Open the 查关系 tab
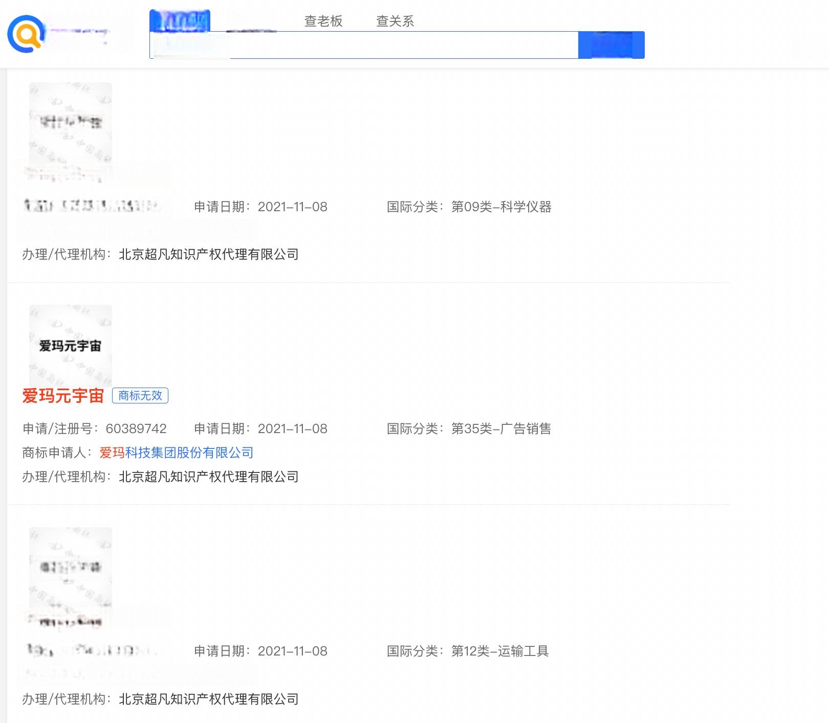 click(395, 21)
